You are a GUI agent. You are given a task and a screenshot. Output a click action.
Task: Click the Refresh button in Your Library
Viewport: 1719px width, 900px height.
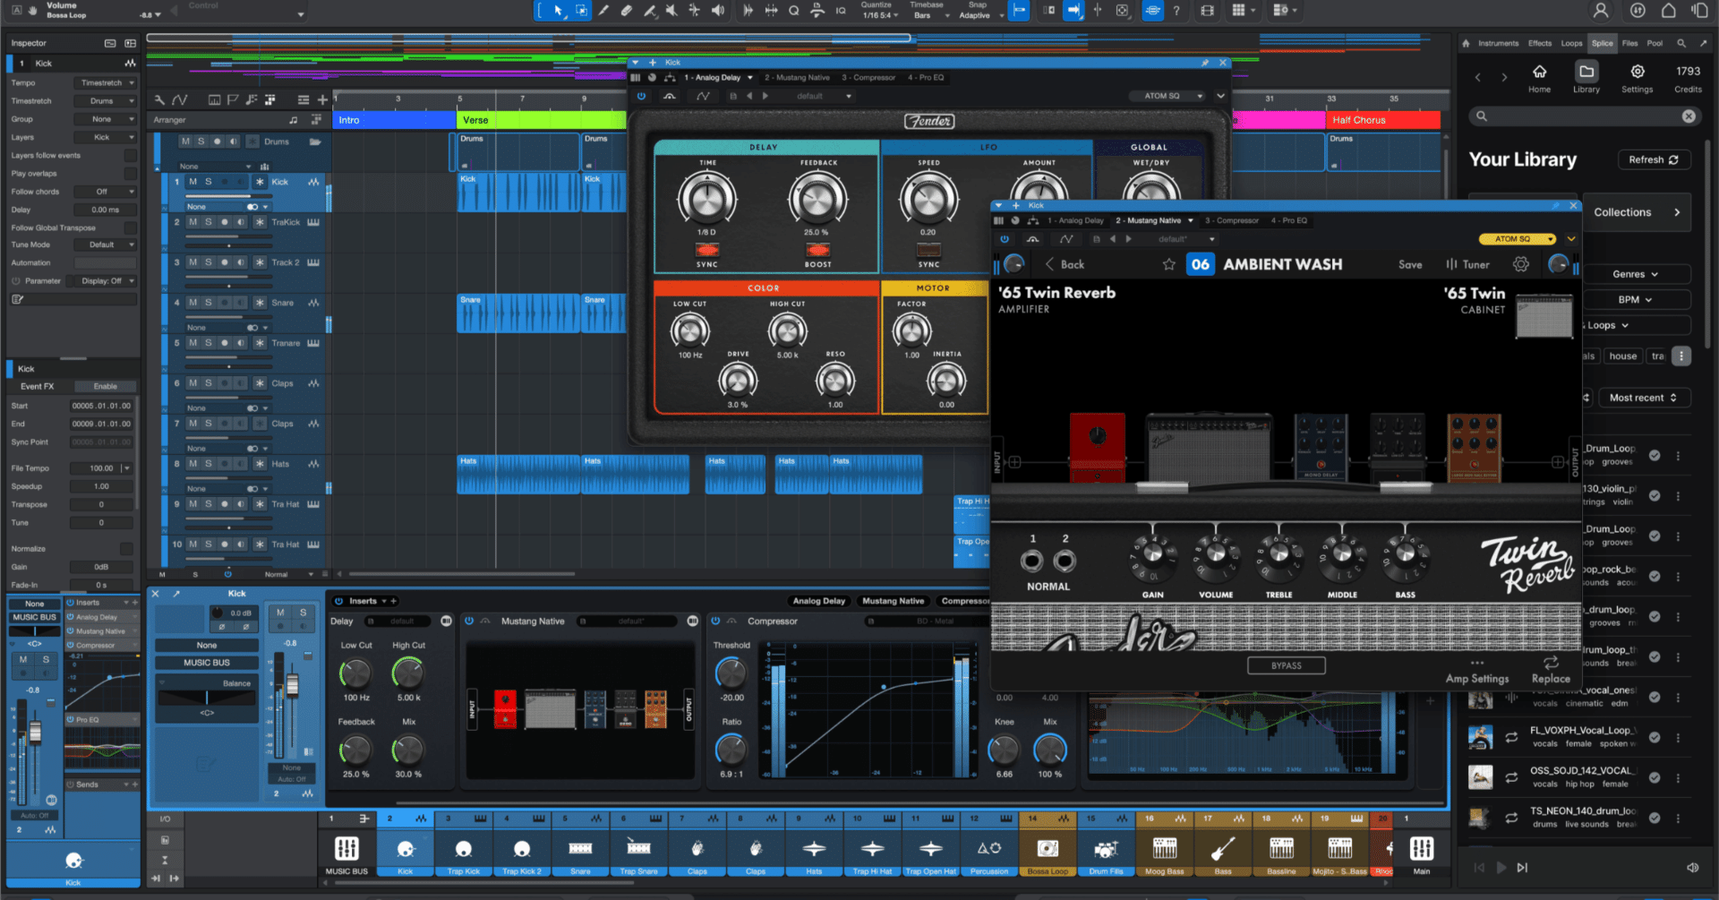pyautogui.click(x=1653, y=159)
